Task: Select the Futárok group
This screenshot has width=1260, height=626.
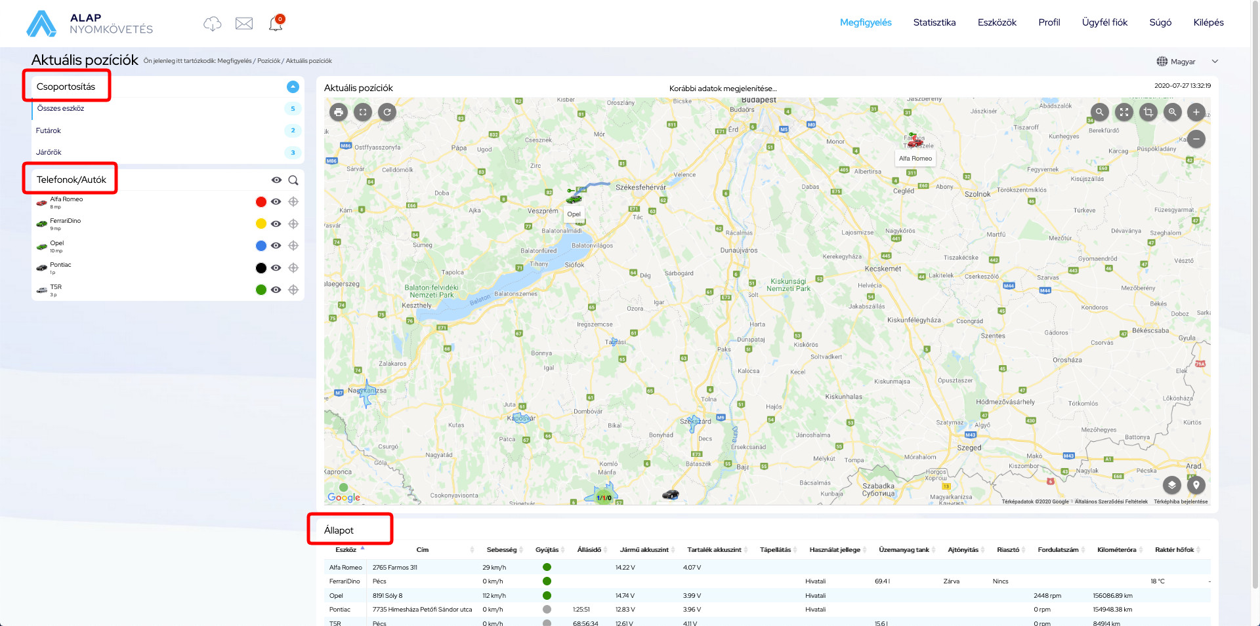Action: click(x=49, y=130)
